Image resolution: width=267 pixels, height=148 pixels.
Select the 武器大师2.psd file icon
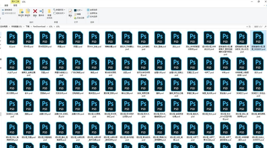pyautogui.click(x=78, y=105)
